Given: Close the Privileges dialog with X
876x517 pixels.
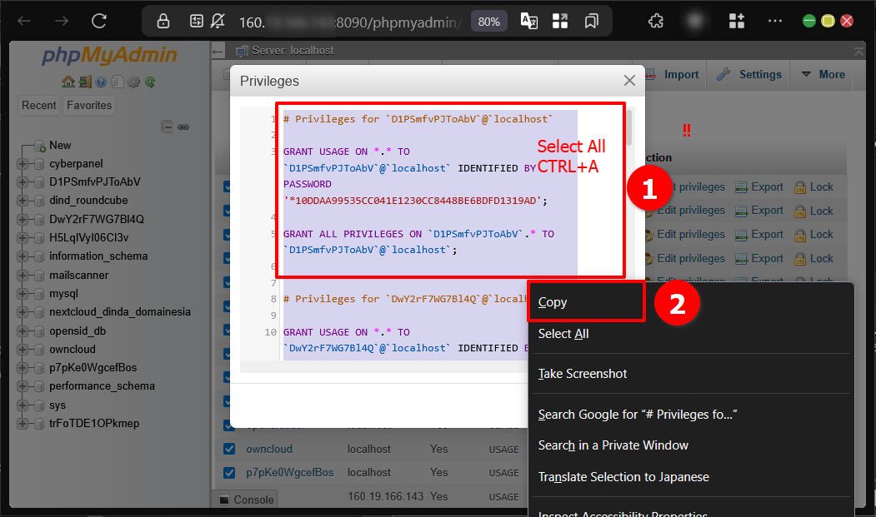Looking at the screenshot, I should click(x=629, y=81).
